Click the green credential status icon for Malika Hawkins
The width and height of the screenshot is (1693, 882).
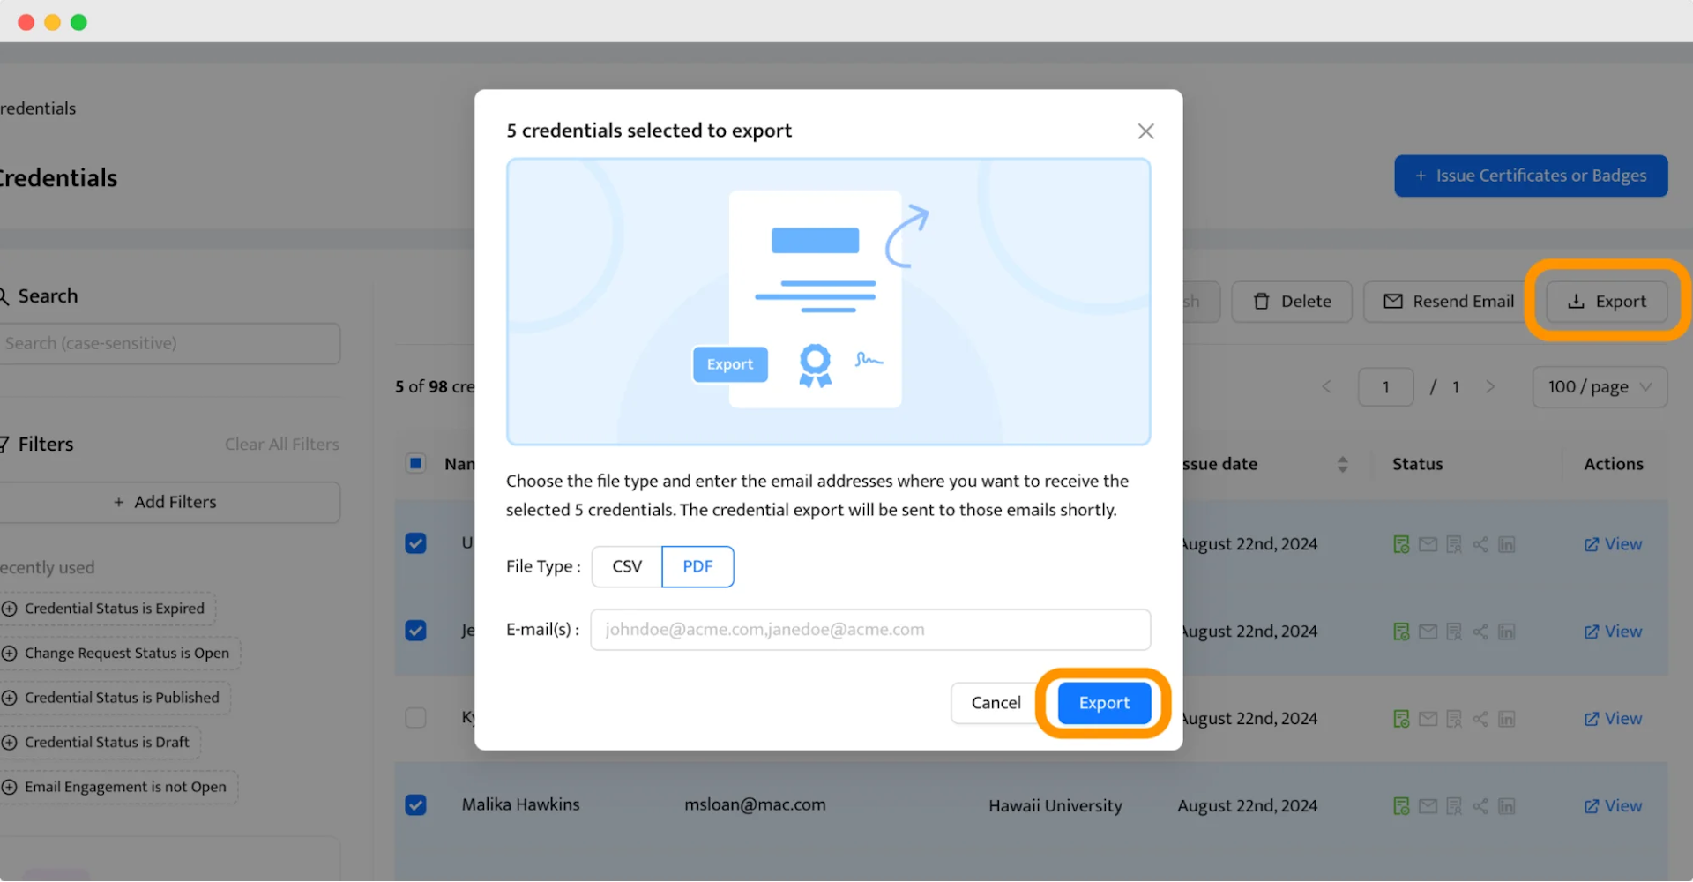[x=1401, y=805]
